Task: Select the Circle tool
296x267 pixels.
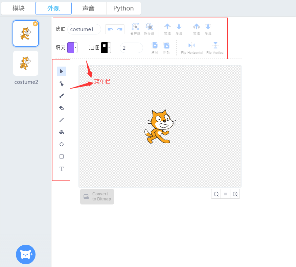Action: [62, 144]
